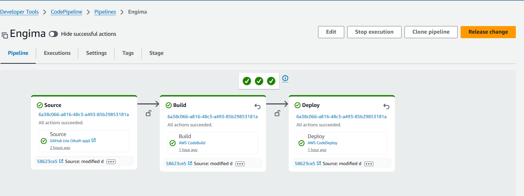Viewport: 524px width, 196px height.
Task: Click the Edit button
Action: pos(331,32)
